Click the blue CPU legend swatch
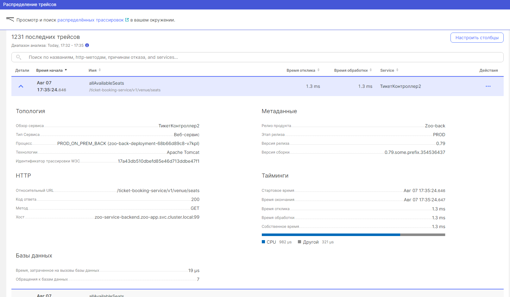Image resolution: width=510 pixels, height=297 pixels. pyautogui.click(x=263, y=242)
